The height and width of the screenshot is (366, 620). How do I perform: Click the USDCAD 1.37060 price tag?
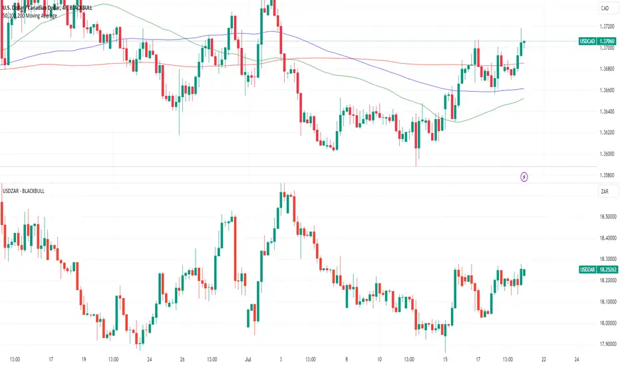pos(597,41)
